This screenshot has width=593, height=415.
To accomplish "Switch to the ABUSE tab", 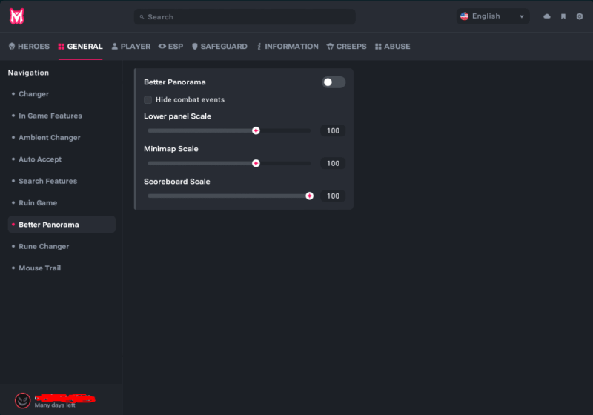I will 393,47.
